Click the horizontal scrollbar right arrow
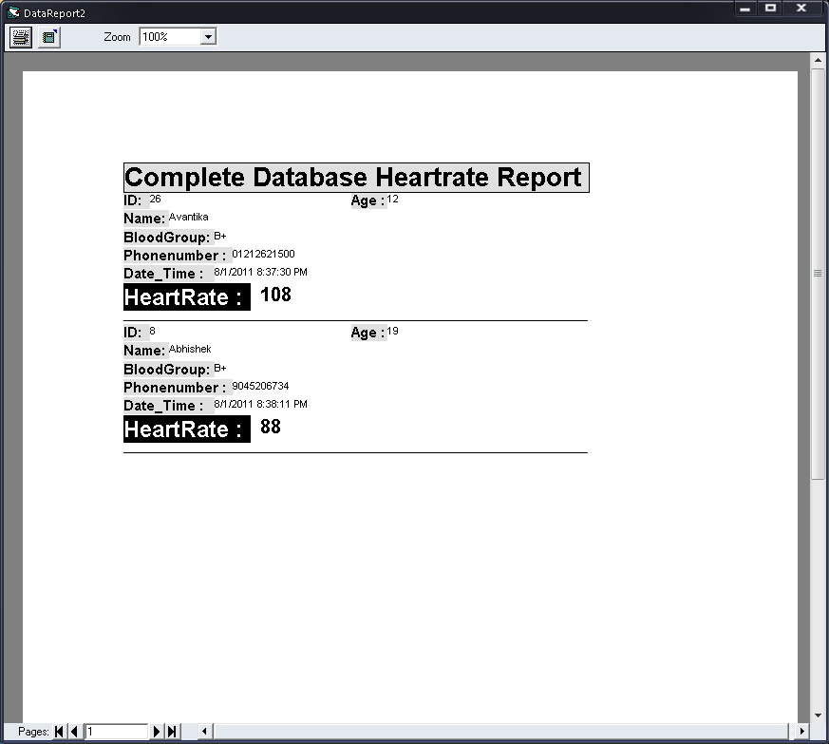The width and height of the screenshot is (829, 744). pyautogui.click(x=802, y=732)
